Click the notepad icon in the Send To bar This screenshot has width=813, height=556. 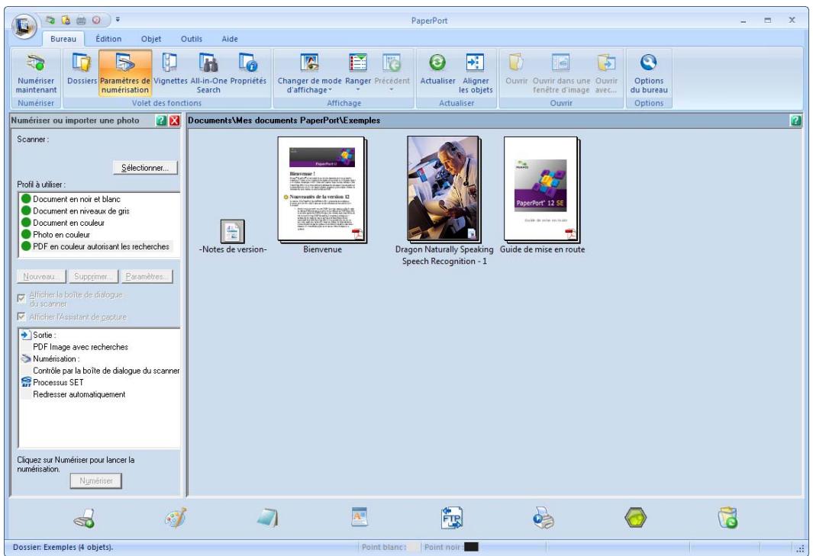[x=267, y=518]
